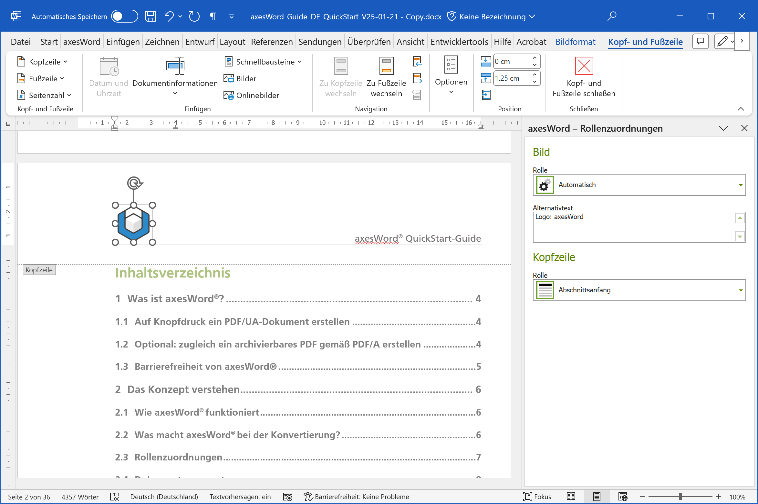Insert Onlinebilder
This screenshot has height=504, width=758.
(252, 95)
